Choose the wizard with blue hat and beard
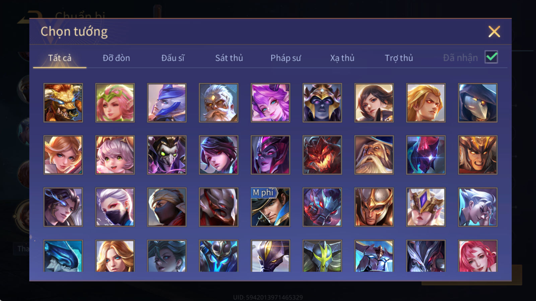 pos(374,155)
